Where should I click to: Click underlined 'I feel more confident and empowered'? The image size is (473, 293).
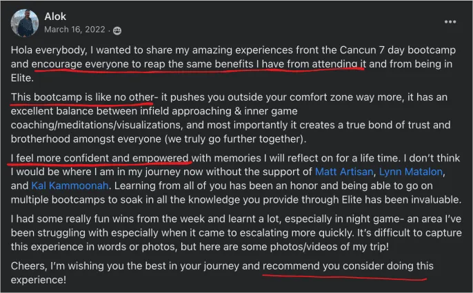[x=99, y=158]
